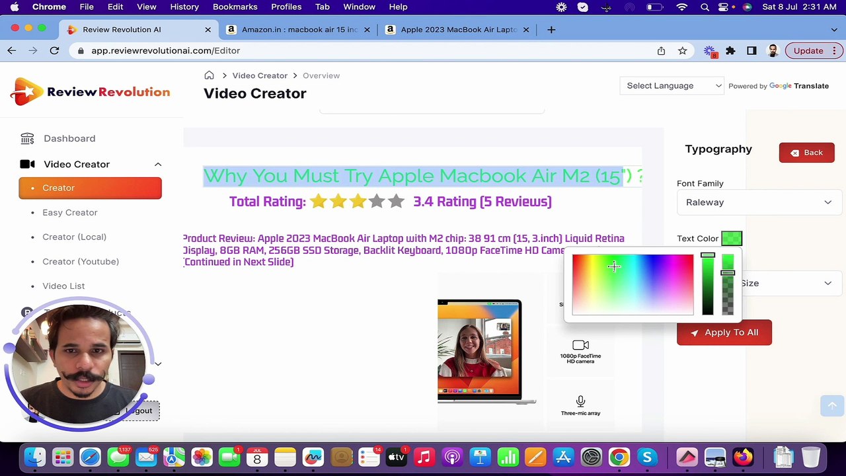Open Dashboard from the sidebar
Viewport: 846px width, 476px height.
(69, 138)
